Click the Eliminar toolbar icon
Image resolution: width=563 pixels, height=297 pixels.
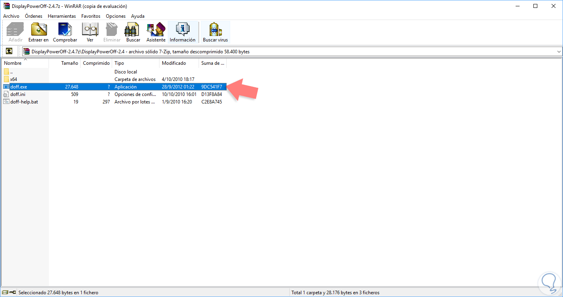point(112,32)
